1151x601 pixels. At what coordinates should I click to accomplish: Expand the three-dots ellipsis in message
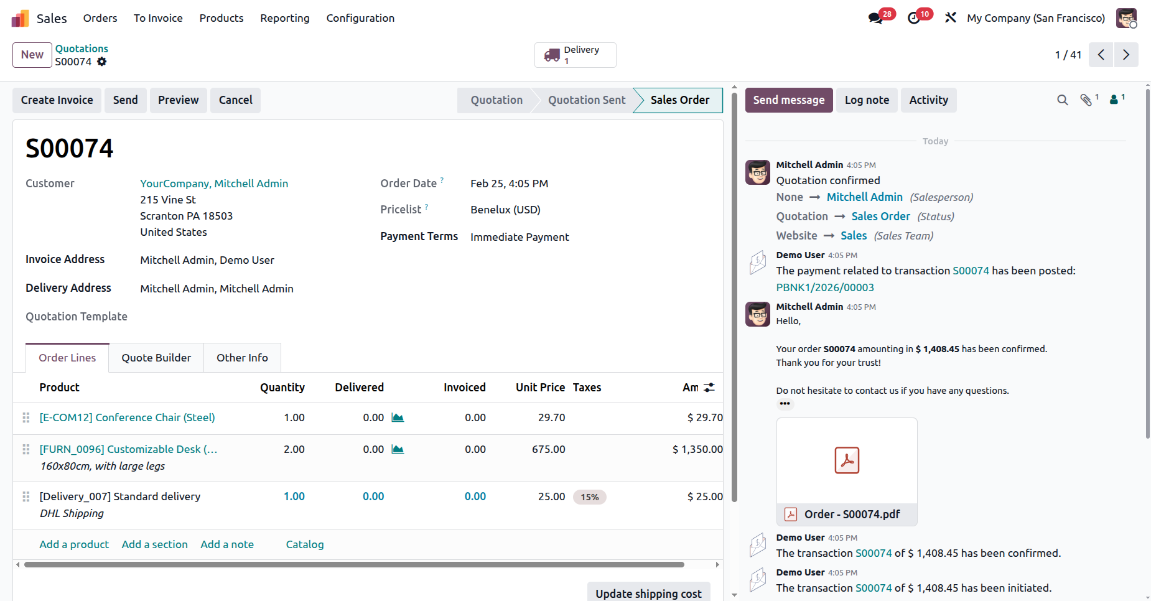[785, 404]
